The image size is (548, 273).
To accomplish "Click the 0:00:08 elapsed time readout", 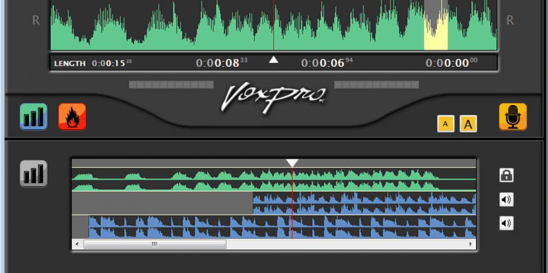I will (221, 63).
